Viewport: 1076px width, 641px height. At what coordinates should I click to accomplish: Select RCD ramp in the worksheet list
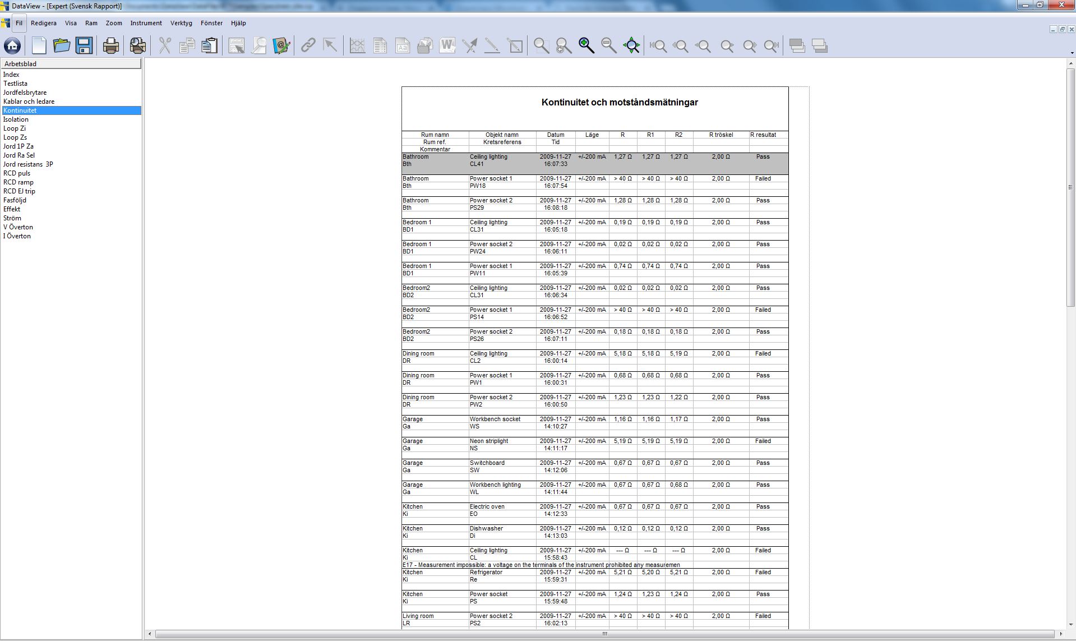(19, 182)
